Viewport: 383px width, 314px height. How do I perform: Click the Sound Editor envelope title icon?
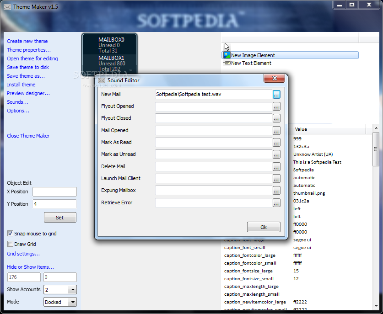click(102, 80)
